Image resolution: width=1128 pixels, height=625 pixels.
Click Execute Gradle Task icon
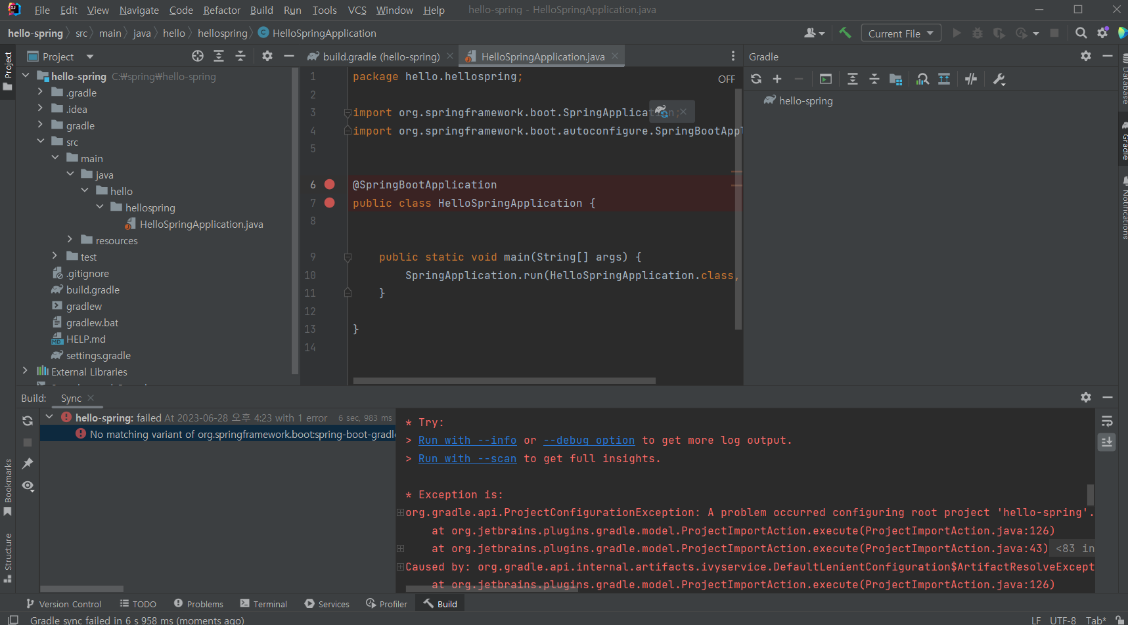click(826, 79)
